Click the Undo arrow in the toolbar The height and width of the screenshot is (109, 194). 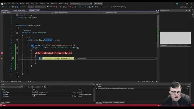tap(21, 7)
